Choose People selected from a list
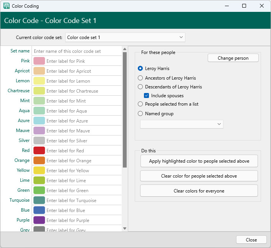The image size is (271, 248). coord(140,104)
